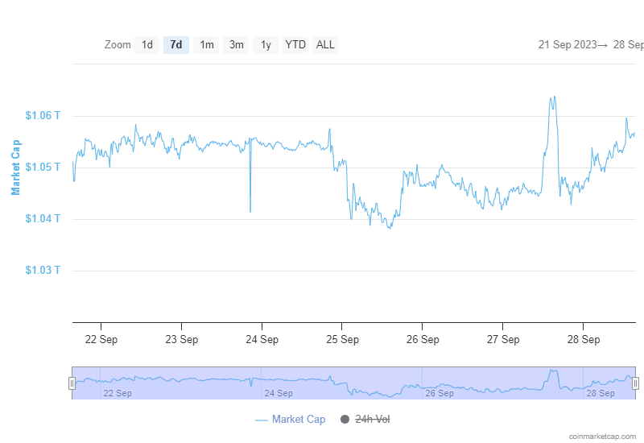
Task: Switch zoom to 3m
Action: pyautogui.click(x=236, y=45)
